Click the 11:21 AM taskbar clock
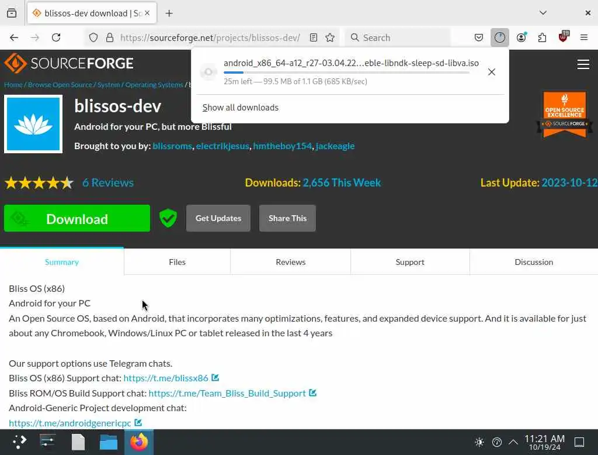The image size is (598, 455). click(545, 442)
